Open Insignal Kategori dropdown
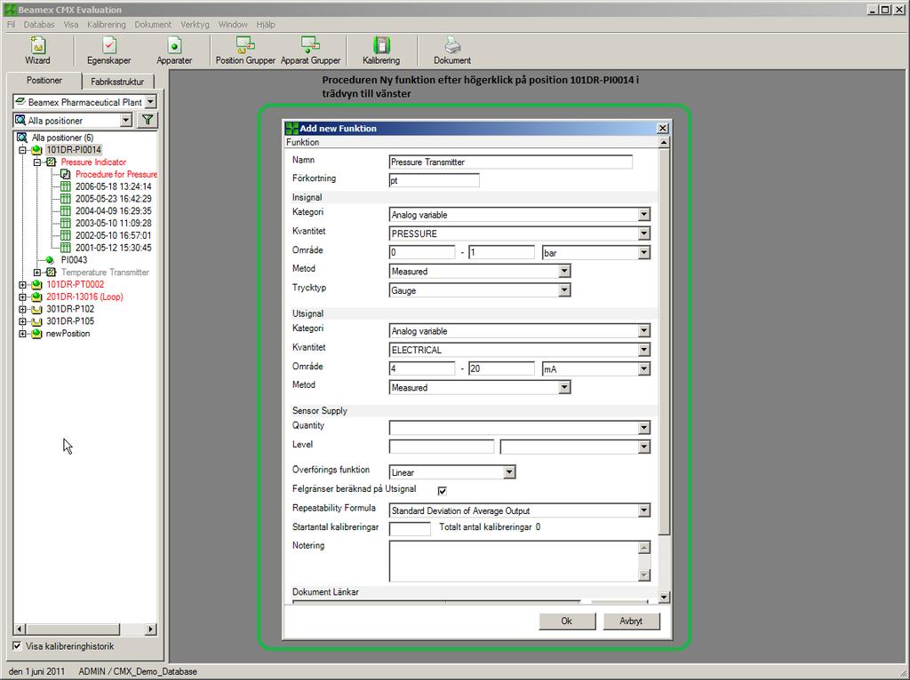Screen dimensions: 910x680 (x=644, y=215)
